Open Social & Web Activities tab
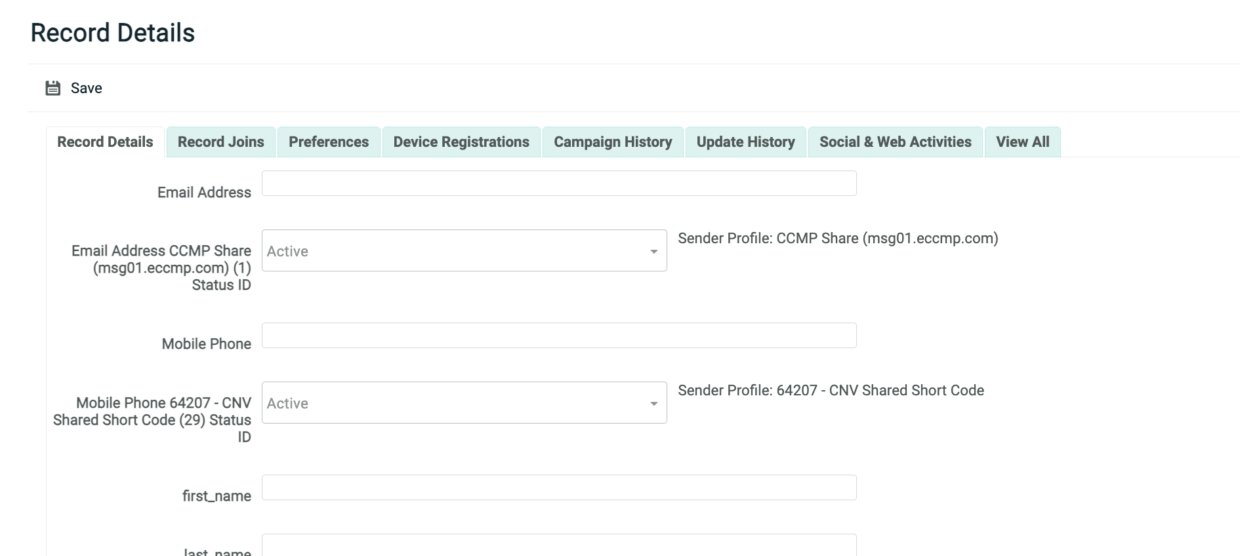 point(895,142)
